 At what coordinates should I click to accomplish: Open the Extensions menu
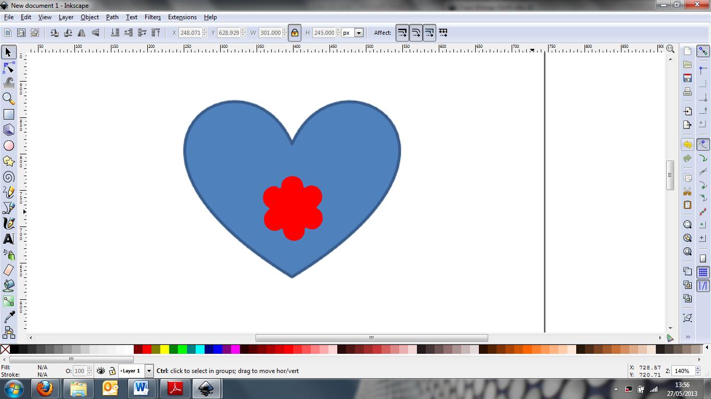182,17
